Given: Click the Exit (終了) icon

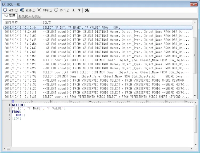Looking at the screenshot, I should [56, 10].
